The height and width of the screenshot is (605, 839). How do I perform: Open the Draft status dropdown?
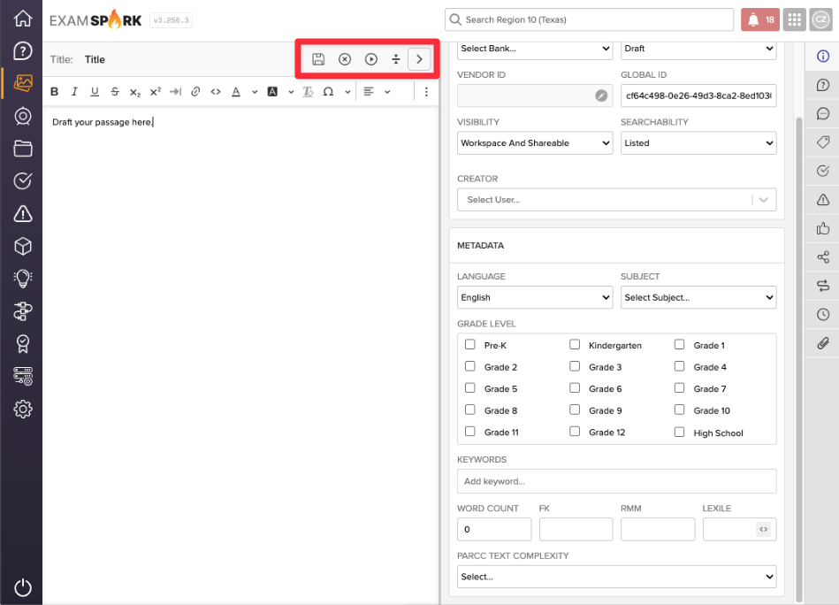point(698,49)
